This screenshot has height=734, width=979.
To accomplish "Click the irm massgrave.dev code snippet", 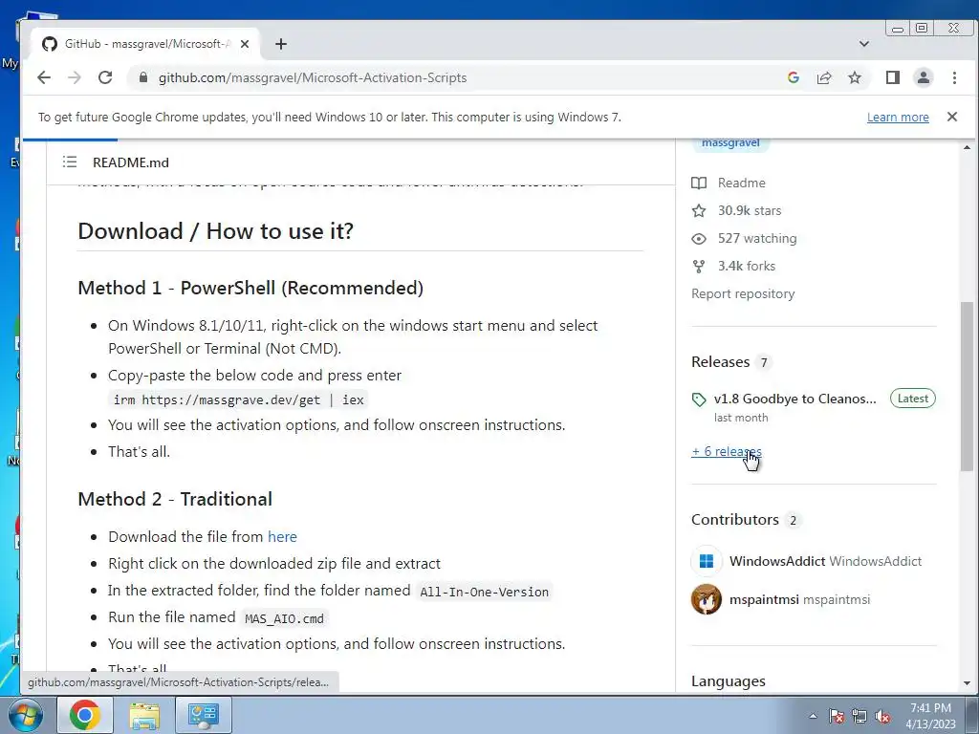I will coord(238,399).
